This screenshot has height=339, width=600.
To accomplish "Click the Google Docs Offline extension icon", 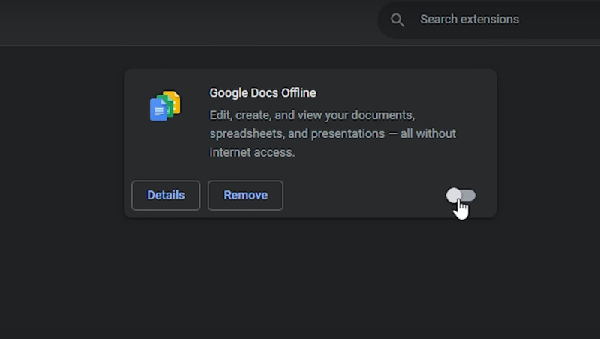I will [x=165, y=106].
